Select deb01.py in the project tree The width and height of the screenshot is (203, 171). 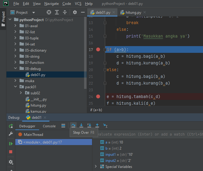coord(46,75)
